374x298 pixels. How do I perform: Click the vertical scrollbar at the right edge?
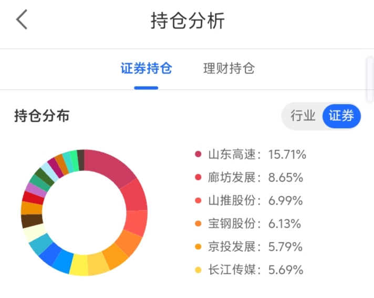tap(370, 80)
